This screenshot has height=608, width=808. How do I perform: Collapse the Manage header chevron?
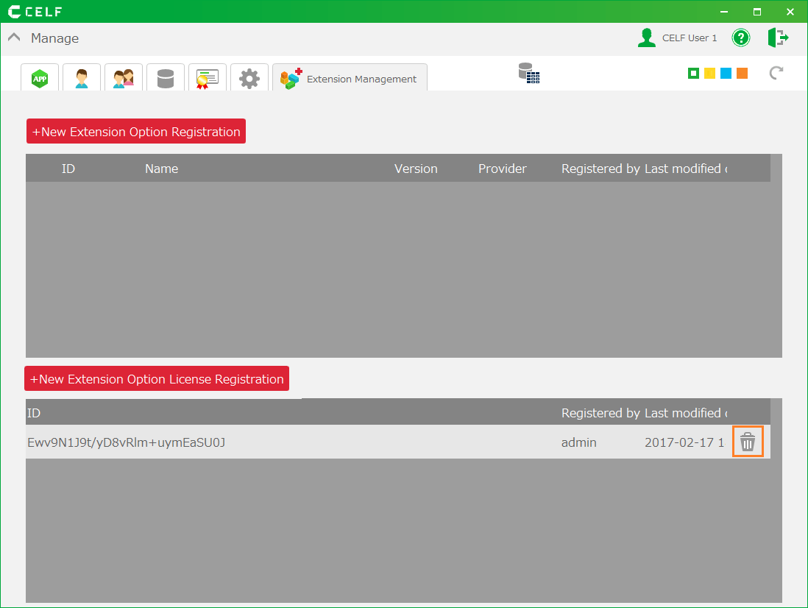tap(14, 38)
